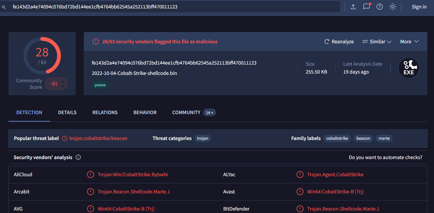Click the Security vendors' analysis info icon
This screenshot has height=213, width=434.
click(x=78, y=157)
